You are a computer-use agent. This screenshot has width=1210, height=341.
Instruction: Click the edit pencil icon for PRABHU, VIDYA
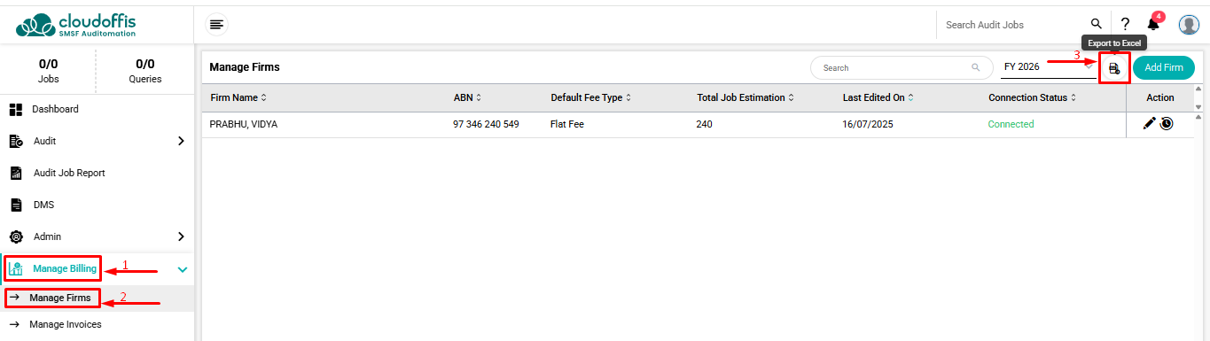pyautogui.click(x=1150, y=124)
